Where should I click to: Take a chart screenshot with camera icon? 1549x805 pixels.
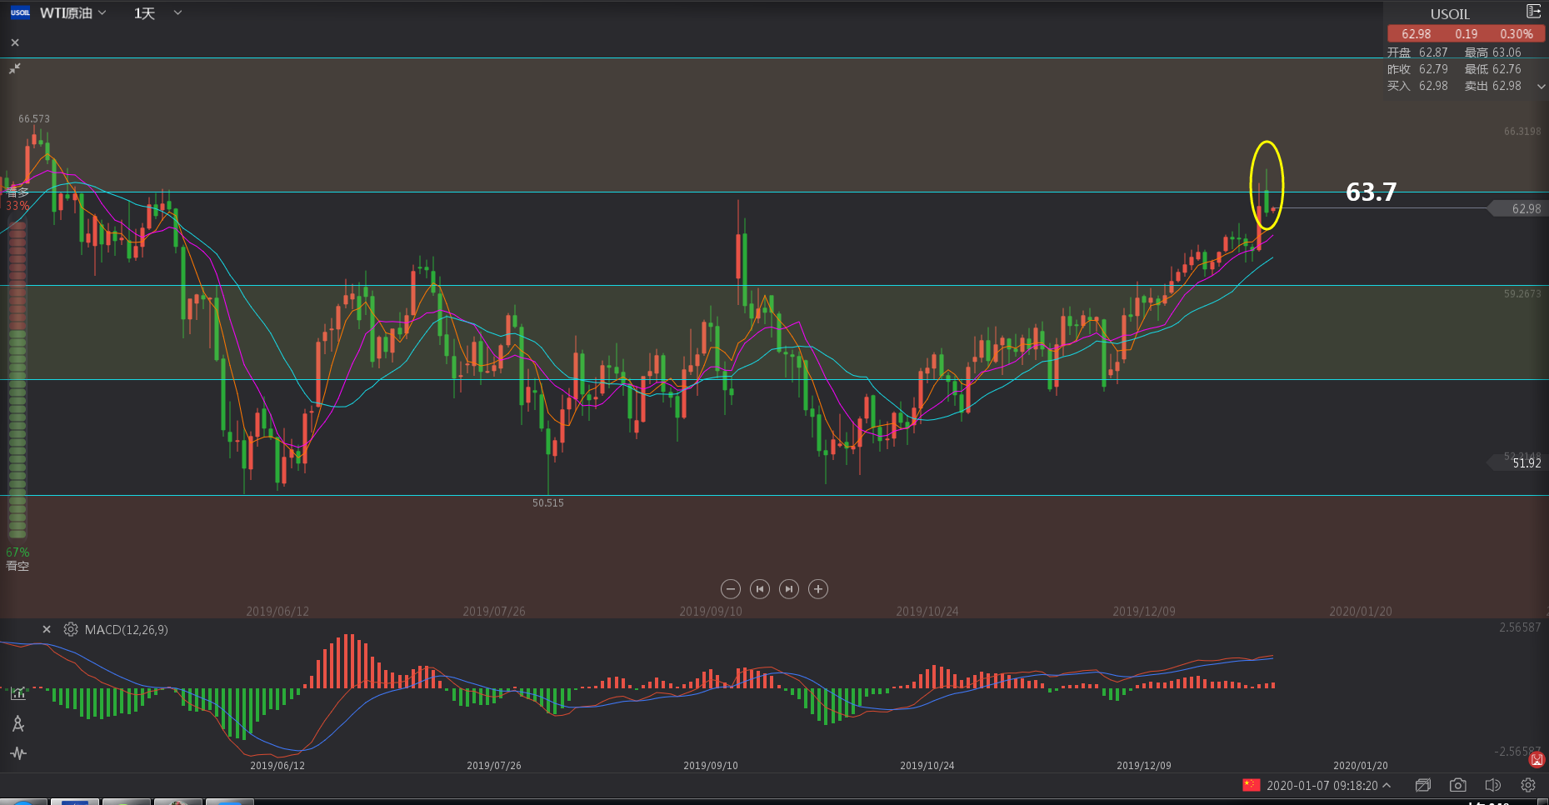[1457, 785]
